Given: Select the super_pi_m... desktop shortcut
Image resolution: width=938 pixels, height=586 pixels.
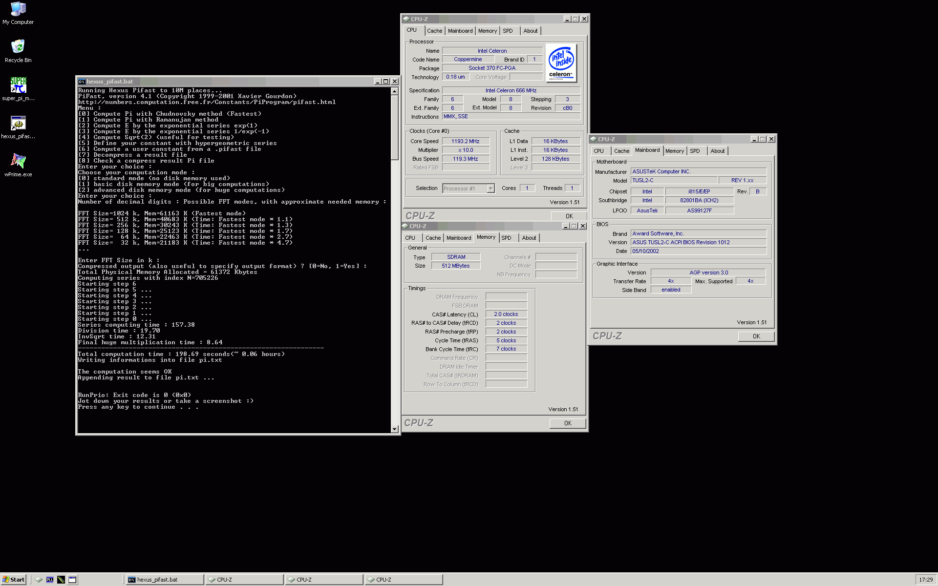Looking at the screenshot, I should [x=18, y=89].
